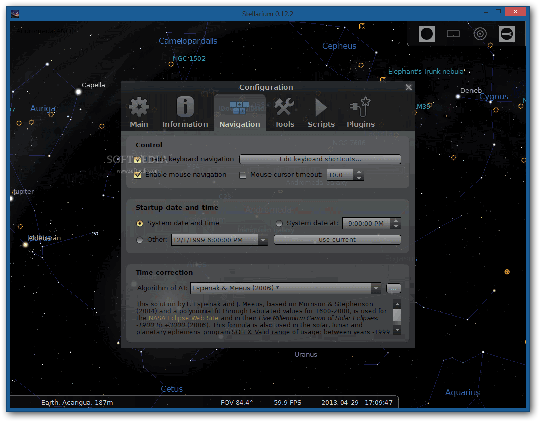Maximize the Stellarium window
This screenshot has height=422, width=540.
(498, 12)
